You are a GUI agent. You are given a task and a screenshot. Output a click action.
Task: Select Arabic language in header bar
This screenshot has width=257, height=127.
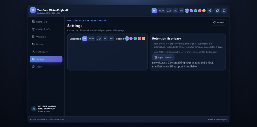pyautogui.click(x=169, y=11)
